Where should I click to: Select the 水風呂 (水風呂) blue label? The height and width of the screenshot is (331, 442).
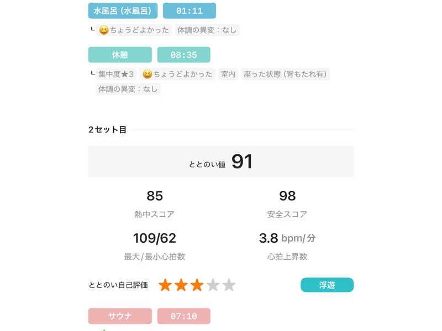123,10
